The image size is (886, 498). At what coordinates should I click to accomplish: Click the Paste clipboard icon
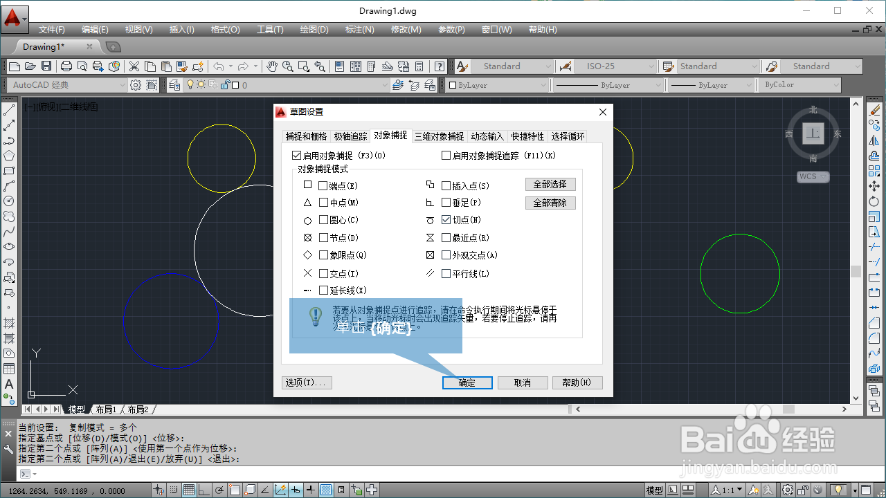pos(166,66)
